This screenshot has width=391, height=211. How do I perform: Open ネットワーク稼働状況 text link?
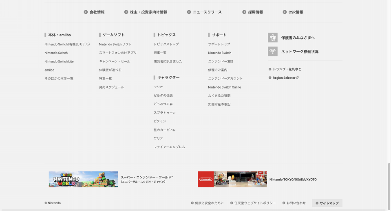click(300, 51)
